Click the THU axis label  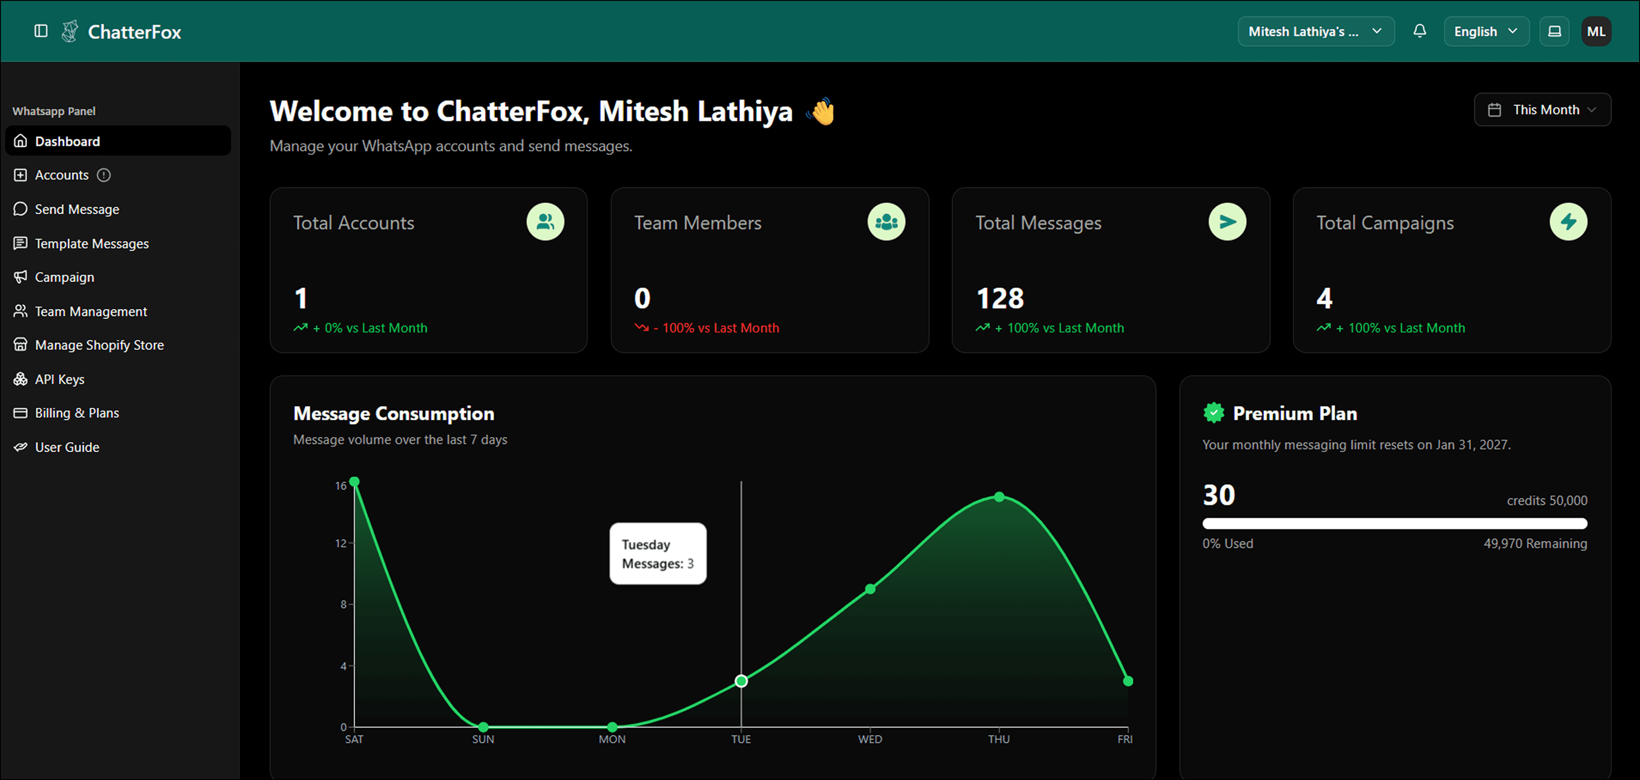[999, 739]
